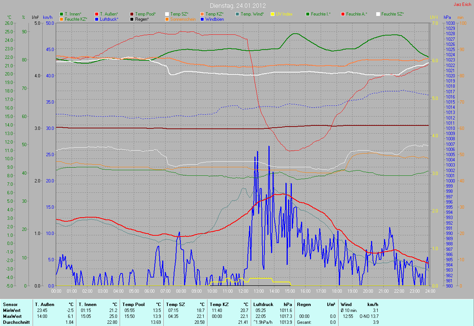Click the 12:00 mark on time axis
This screenshot has height=326, width=474.
point(243,291)
